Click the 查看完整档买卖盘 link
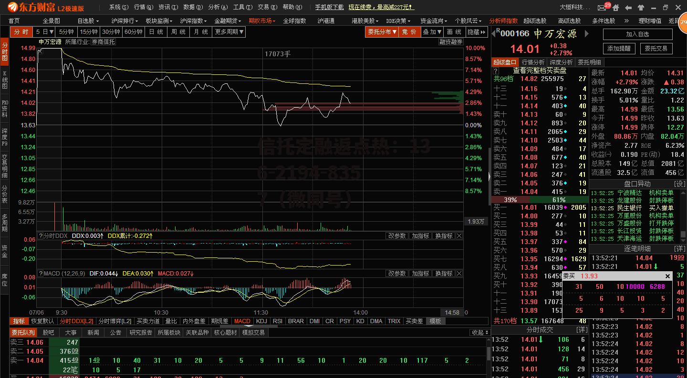This screenshot has height=378, width=687. (x=540, y=71)
